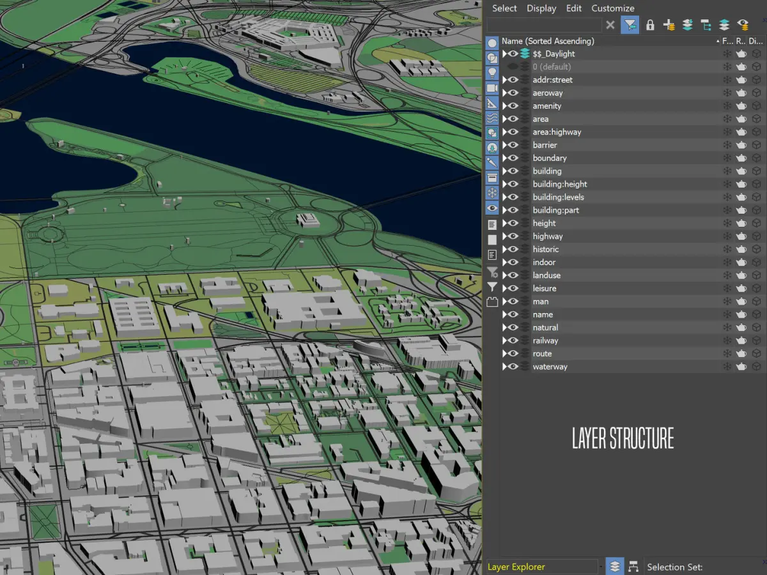Click the Display Frozen Objects snowflake icon
The width and height of the screenshot is (767, 575).
(x=492, y=193)
